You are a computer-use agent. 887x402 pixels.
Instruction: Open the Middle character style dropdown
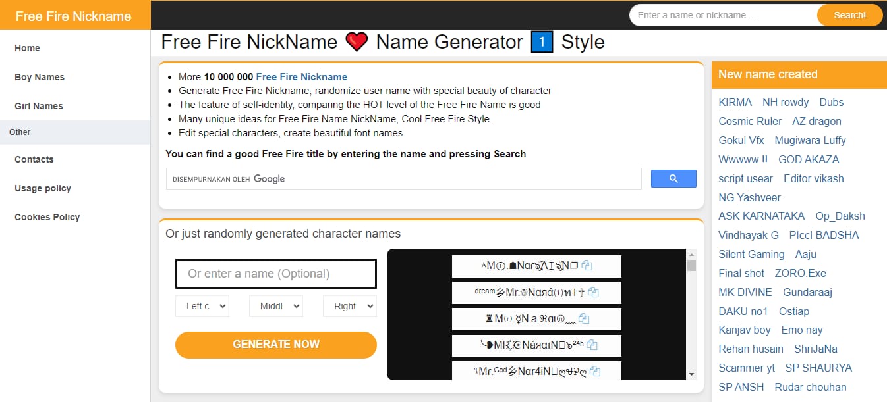coord(275,306)
